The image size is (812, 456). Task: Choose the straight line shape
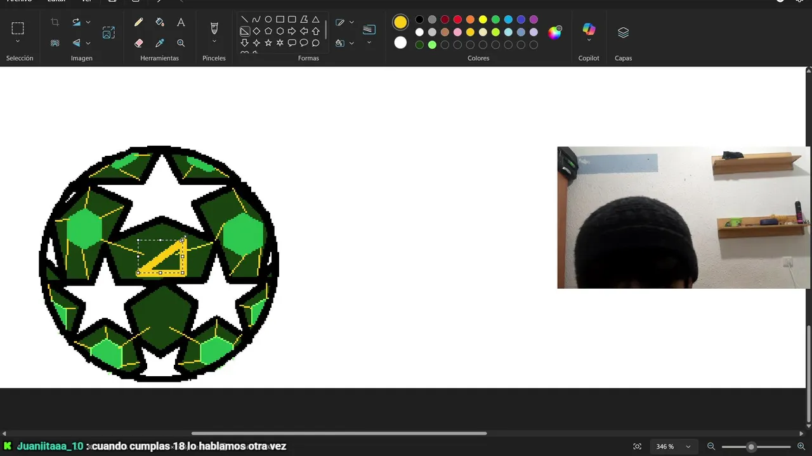244,20
